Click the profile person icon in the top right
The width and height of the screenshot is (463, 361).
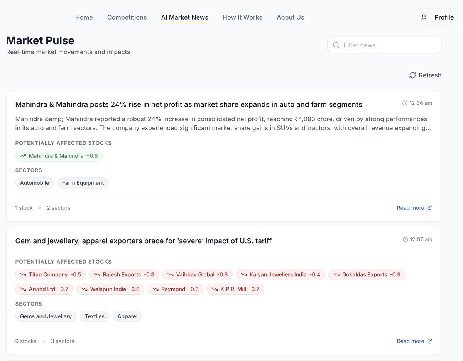424,17
